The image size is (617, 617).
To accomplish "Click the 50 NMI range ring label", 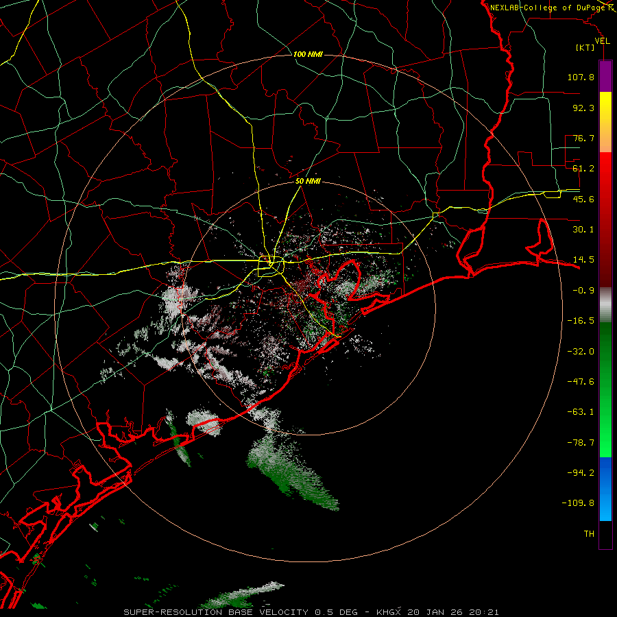I will [308, 182].
